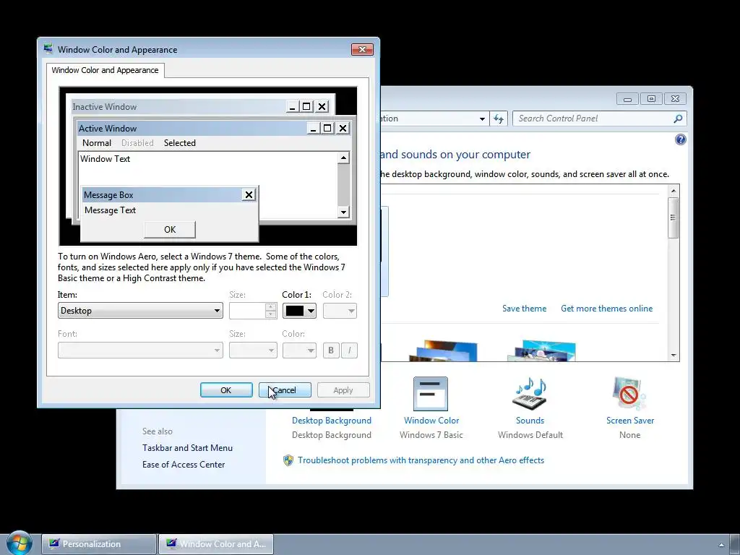Open the Sounds piano icon
This screenshot has height=555, width=740.
[530, 394]
